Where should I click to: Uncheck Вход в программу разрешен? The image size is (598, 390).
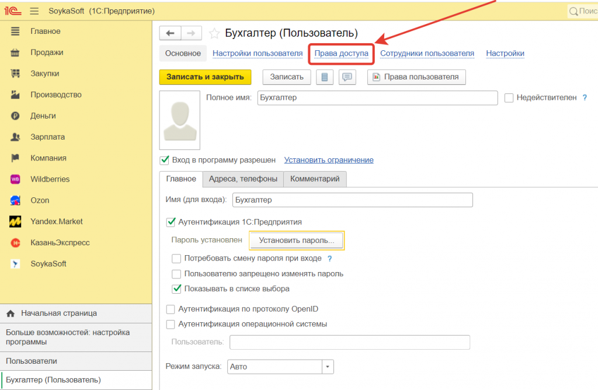pos(164,160)
